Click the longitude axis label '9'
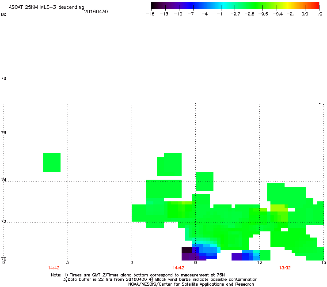Image resolution: width=327 pixels, height=287 pixels. tap(195, 262)
